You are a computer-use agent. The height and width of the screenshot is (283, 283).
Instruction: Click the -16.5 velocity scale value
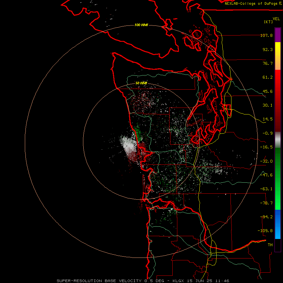coord(266,147)
